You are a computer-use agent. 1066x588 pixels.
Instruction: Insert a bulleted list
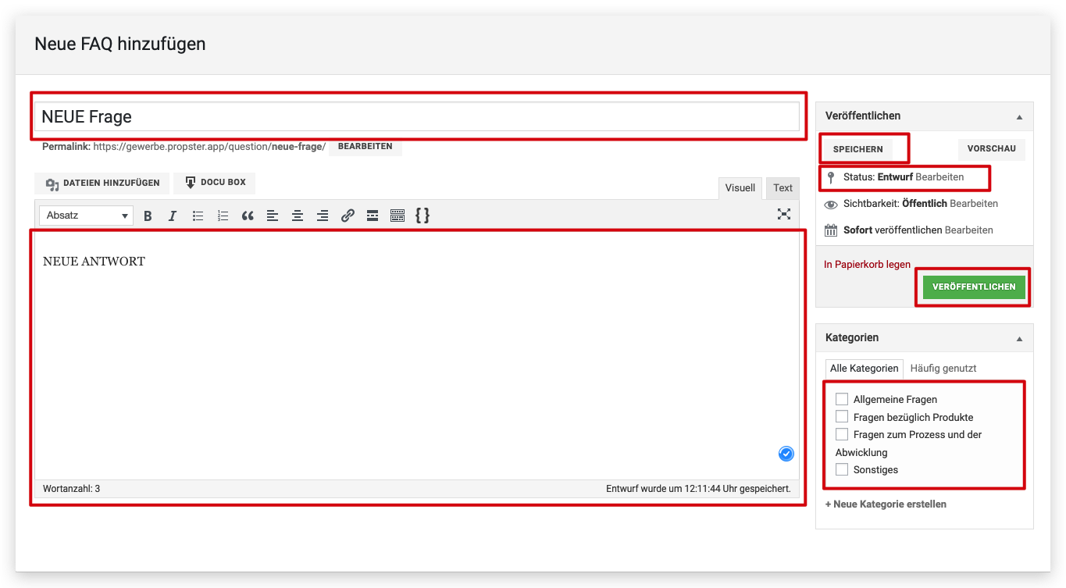(x=198, y=216)
